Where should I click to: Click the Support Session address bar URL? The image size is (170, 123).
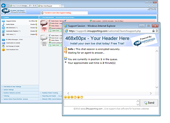[x=105, y=31]
